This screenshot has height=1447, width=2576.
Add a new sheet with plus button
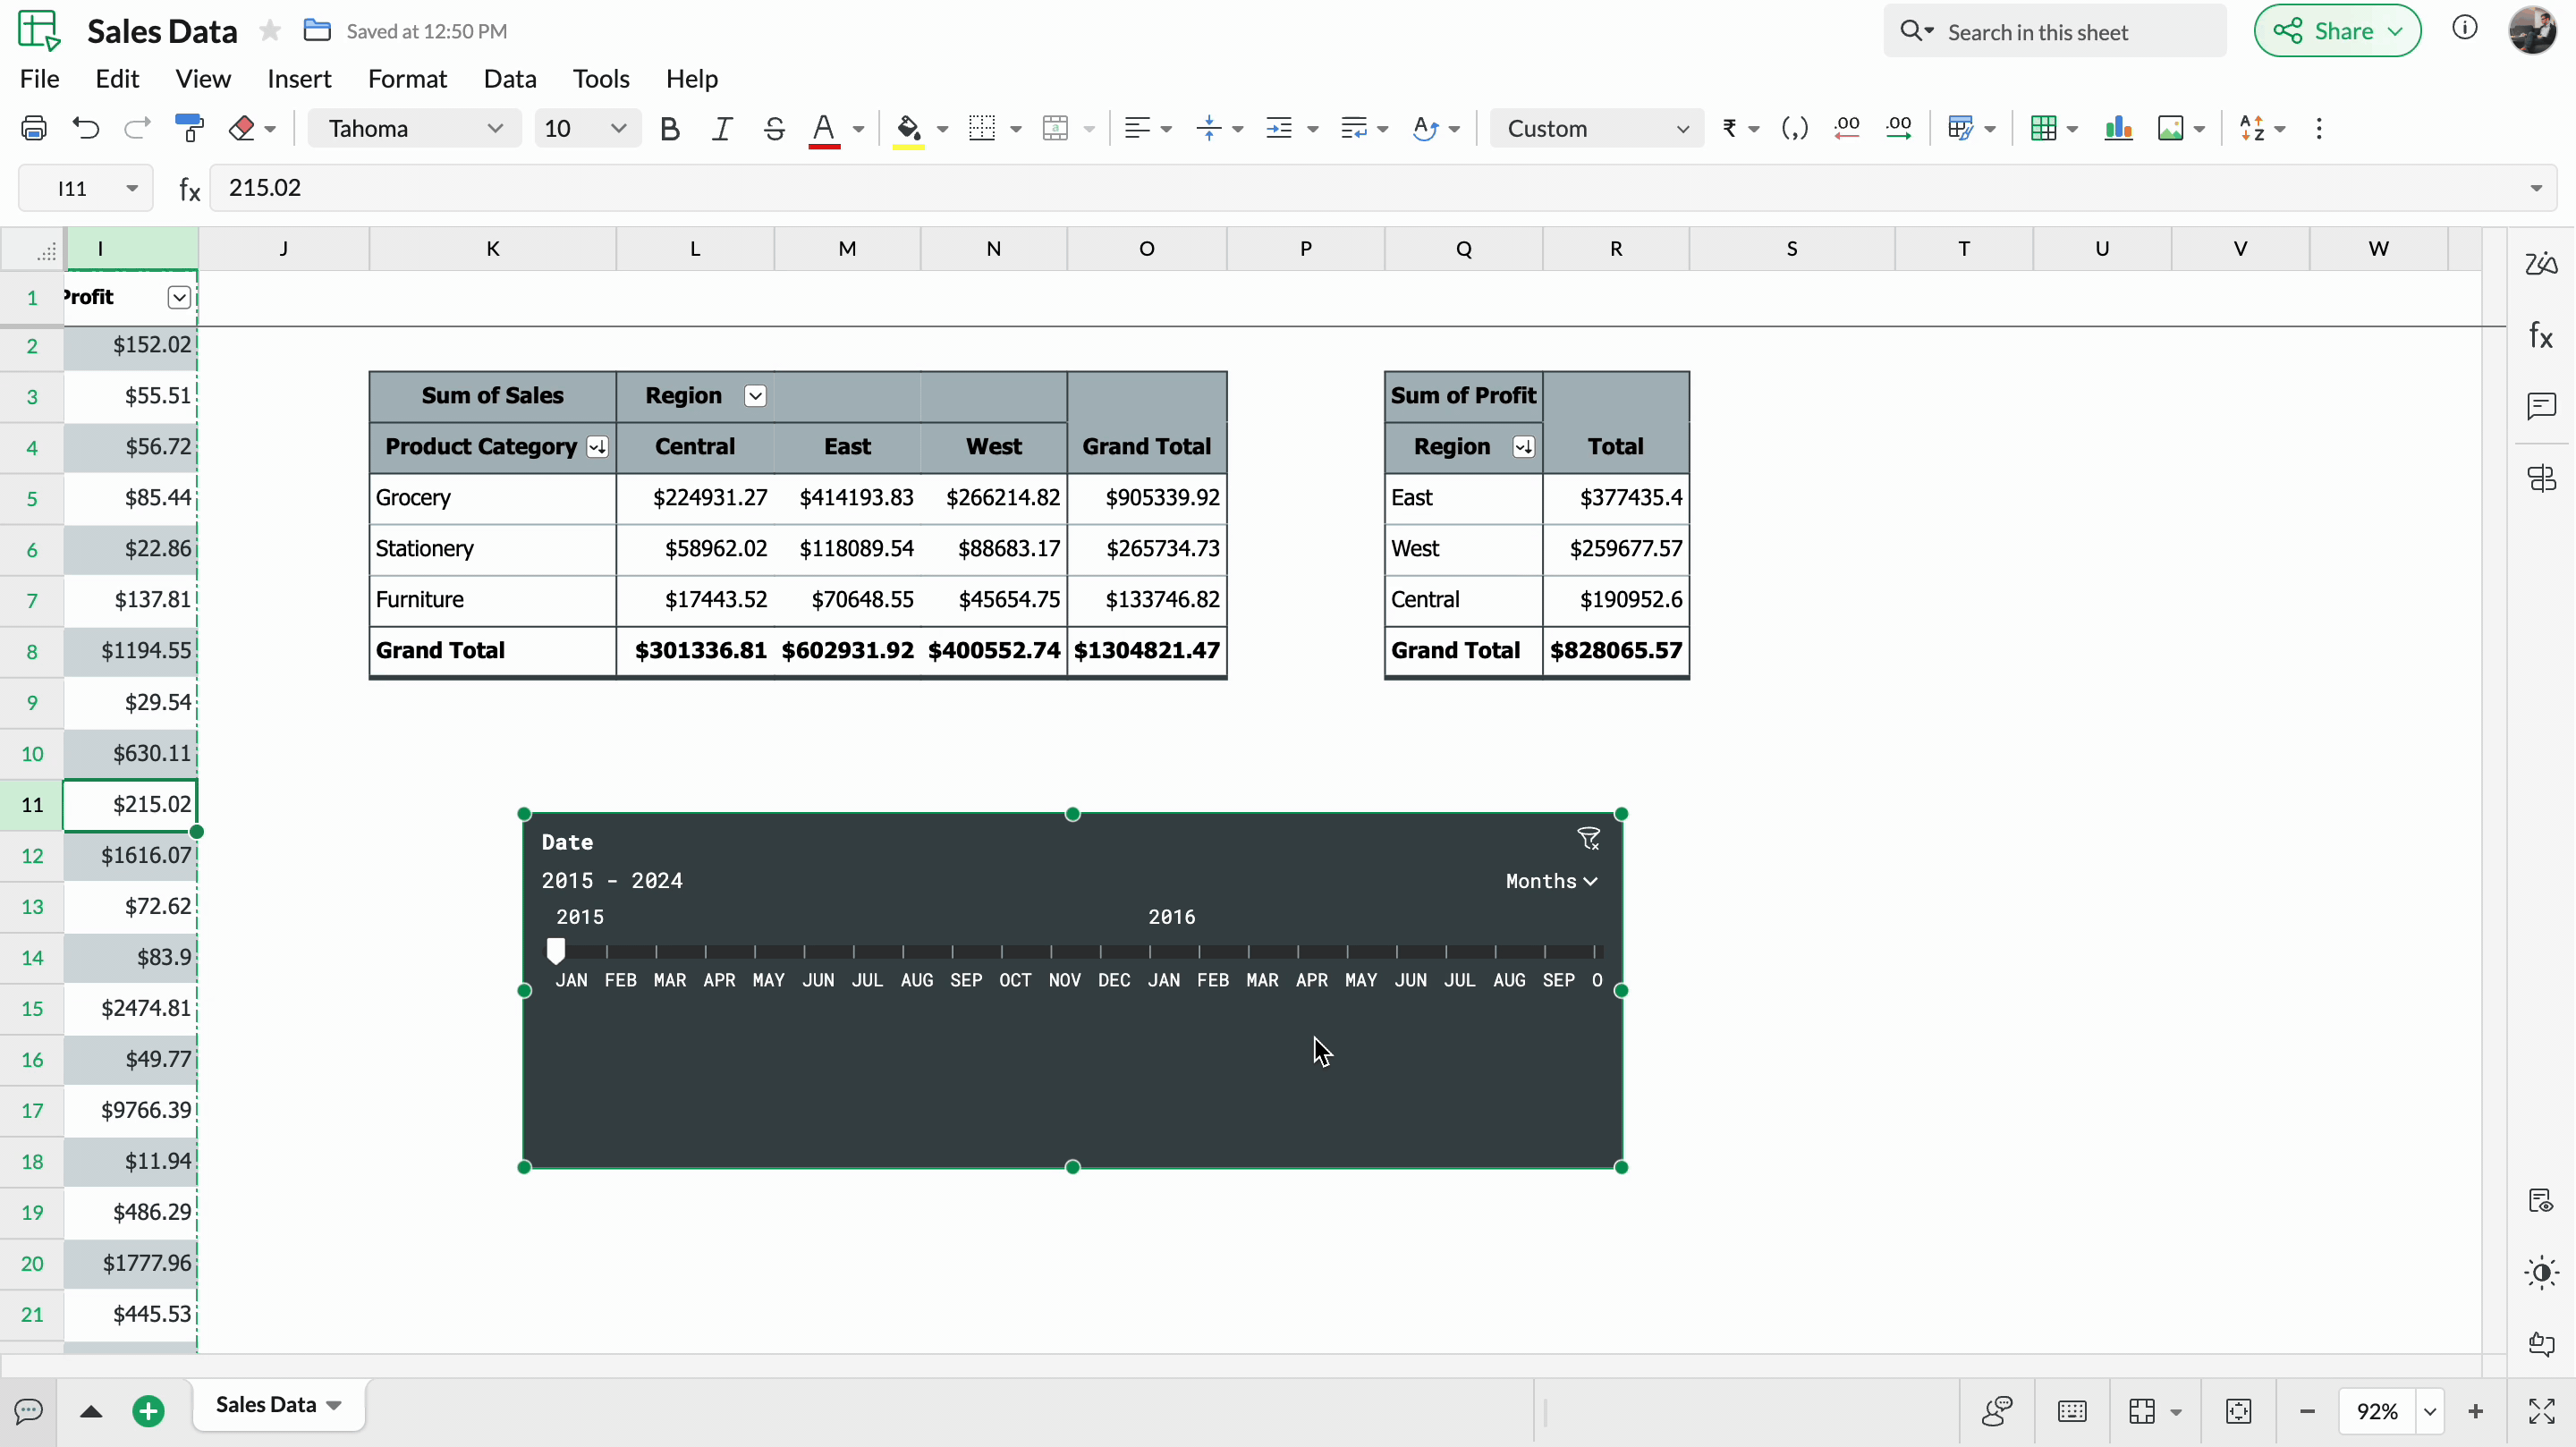click(x=149, y=1411)
